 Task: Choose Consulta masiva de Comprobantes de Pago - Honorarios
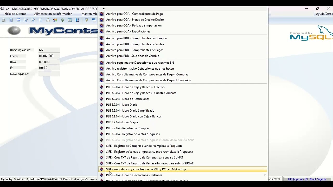(x=183, y=80)
